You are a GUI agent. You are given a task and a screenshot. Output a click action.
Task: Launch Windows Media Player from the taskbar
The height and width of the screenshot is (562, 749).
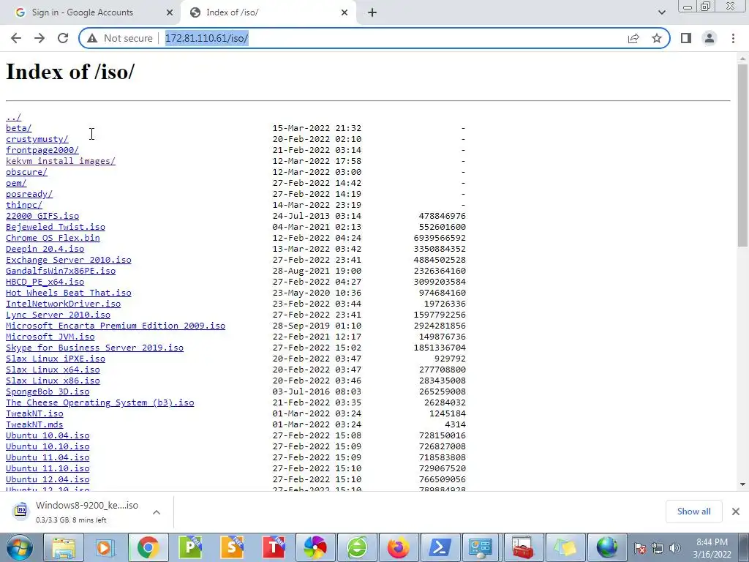coord(105,547)
